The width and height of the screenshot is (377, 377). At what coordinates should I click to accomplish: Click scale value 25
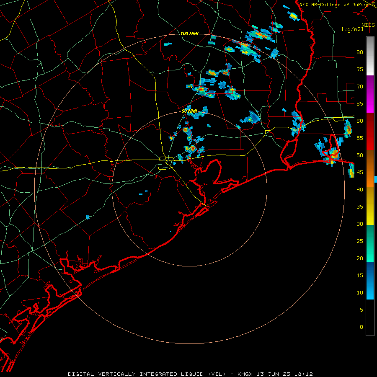point(360,241)
